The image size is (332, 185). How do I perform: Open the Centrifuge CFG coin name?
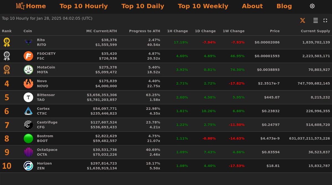pyautogui.click(x=47, y=125)
